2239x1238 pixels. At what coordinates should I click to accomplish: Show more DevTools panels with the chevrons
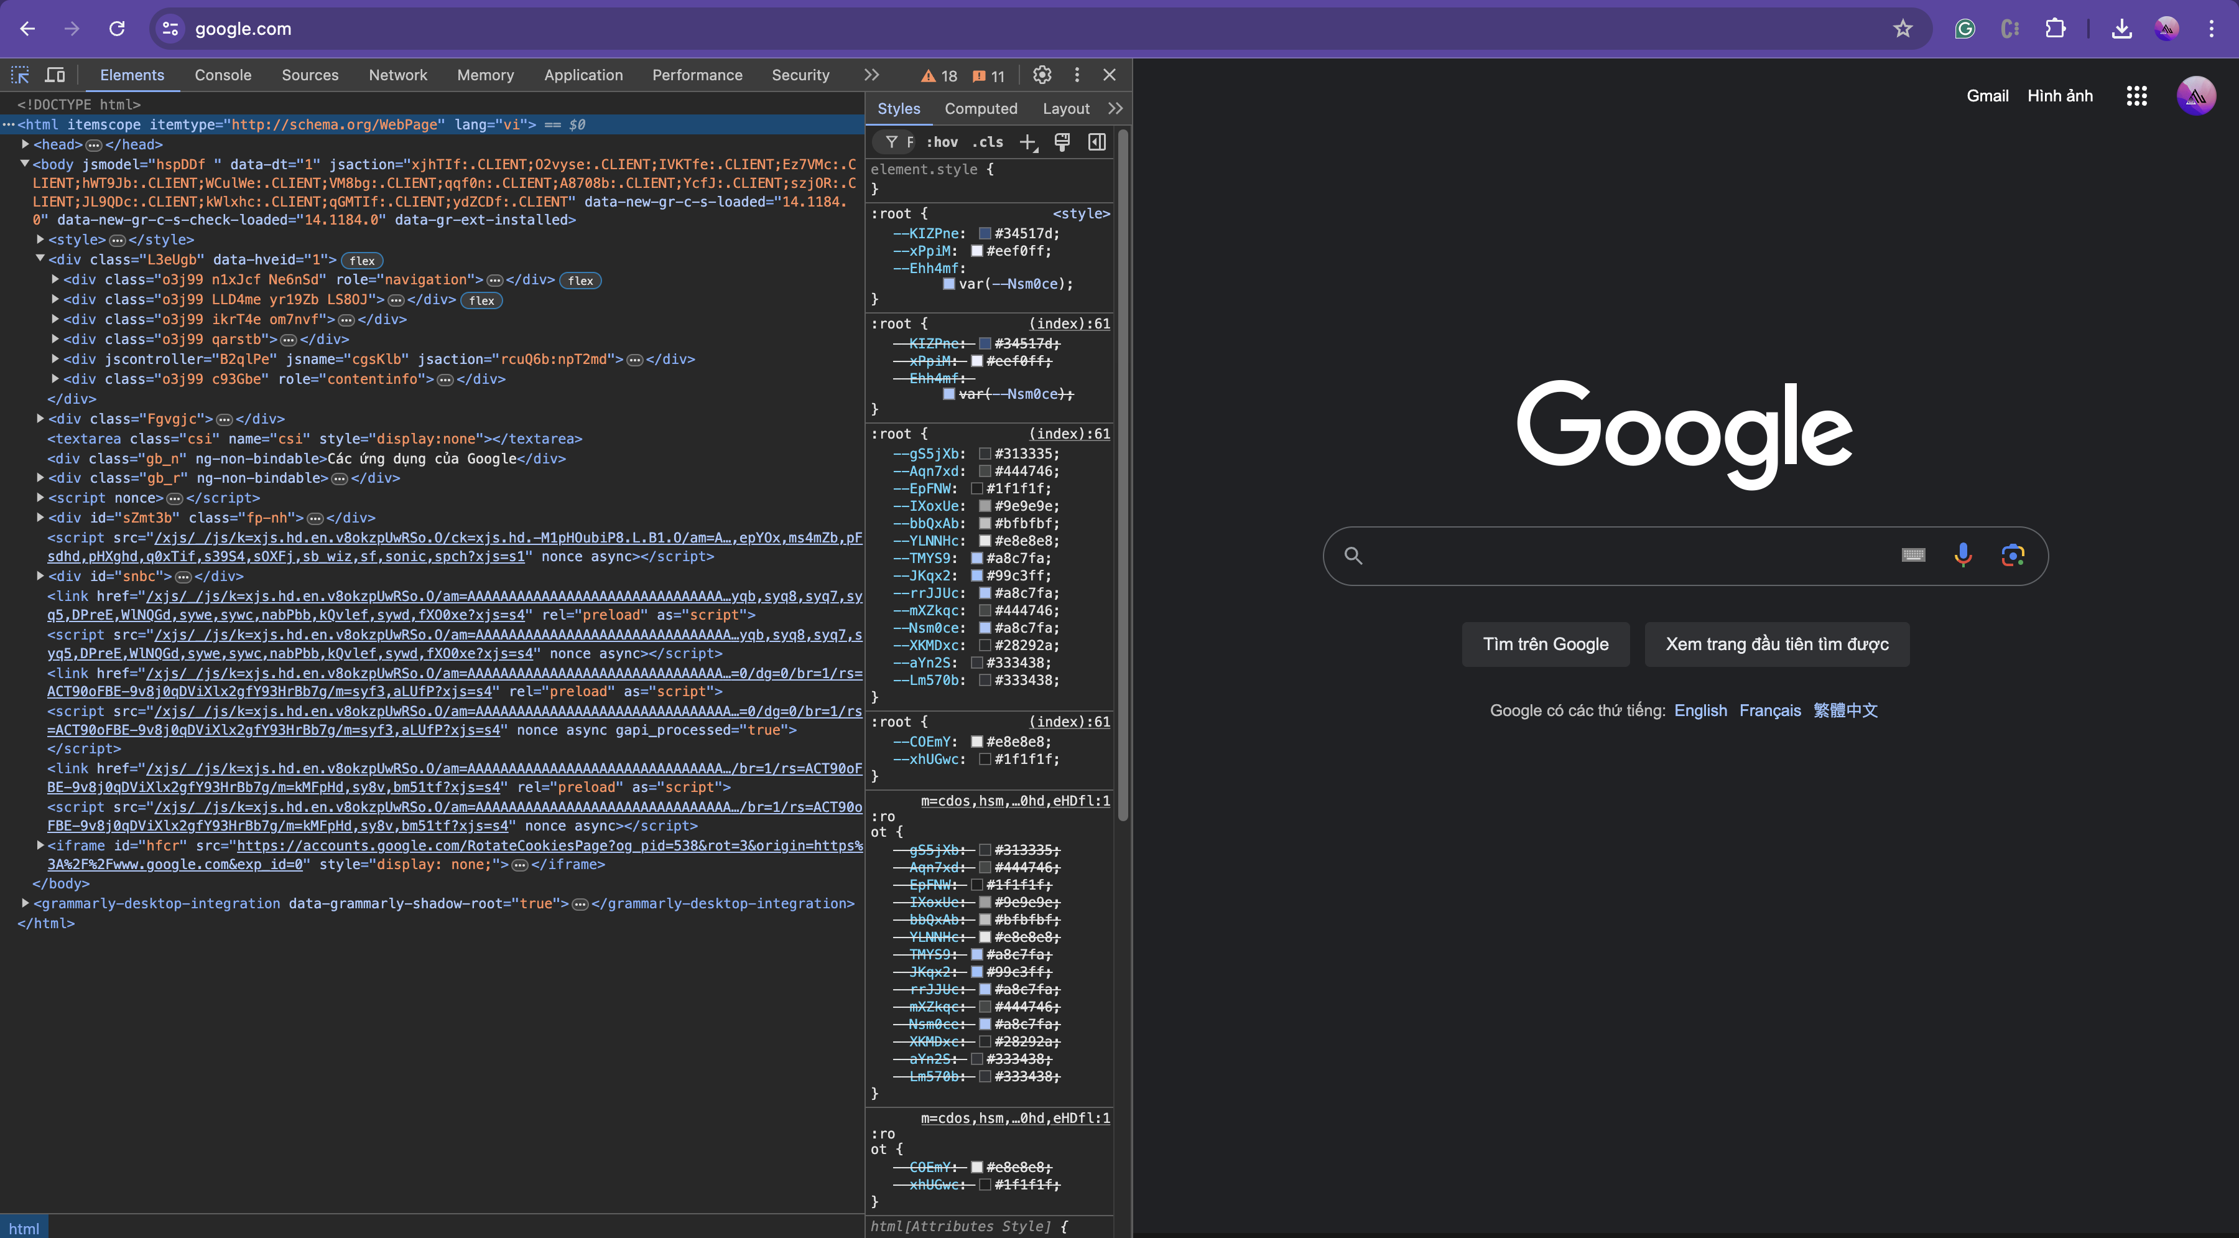tap(872, 75)
